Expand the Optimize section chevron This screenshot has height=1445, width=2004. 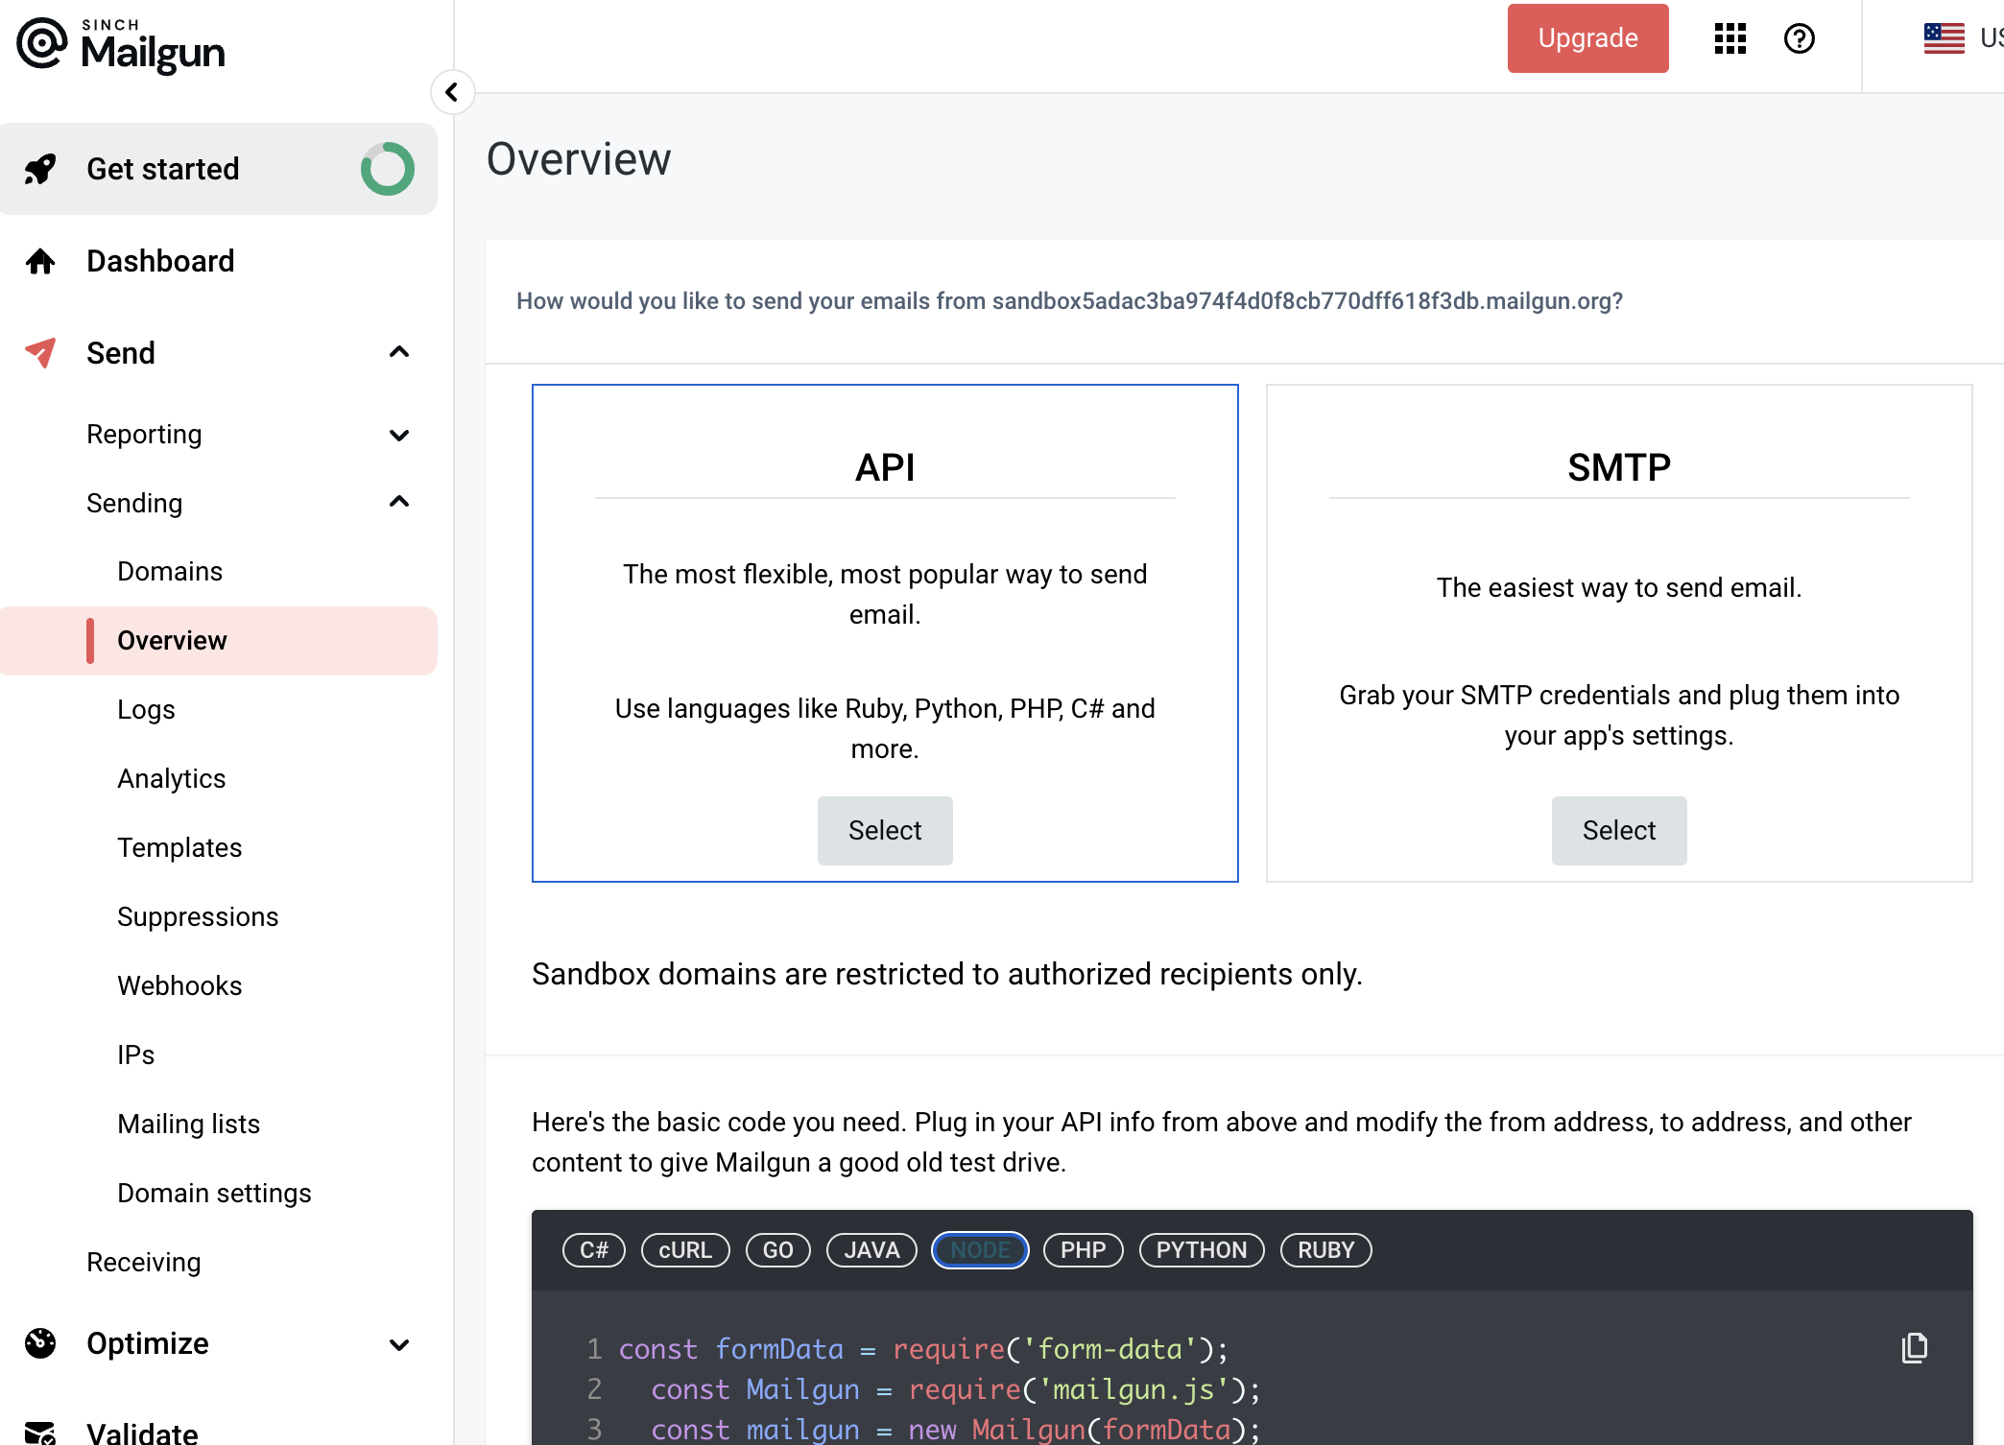(x=399, y=1344)
